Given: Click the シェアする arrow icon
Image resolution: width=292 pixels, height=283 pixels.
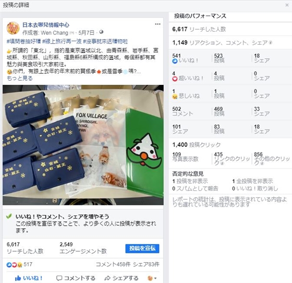Looking at the screenshot, I should coord(107,278).
